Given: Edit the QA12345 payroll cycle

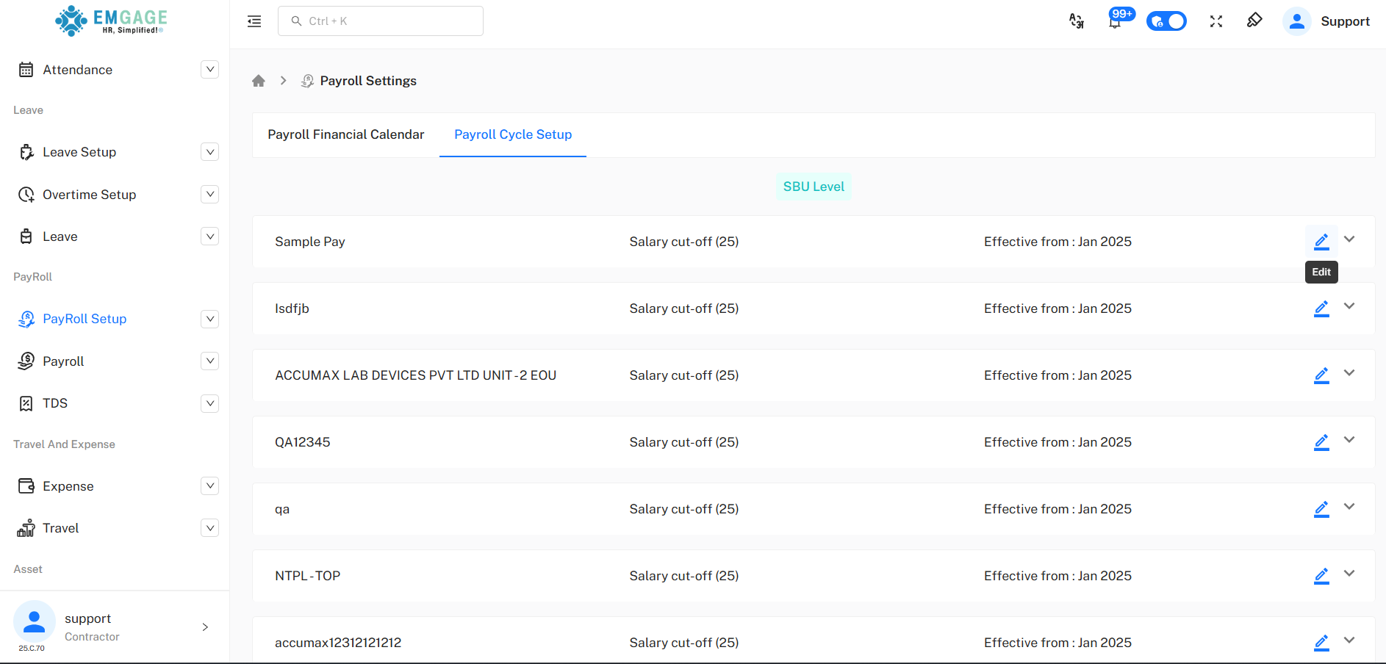Looking at the screenshot, I should 1321,441.
